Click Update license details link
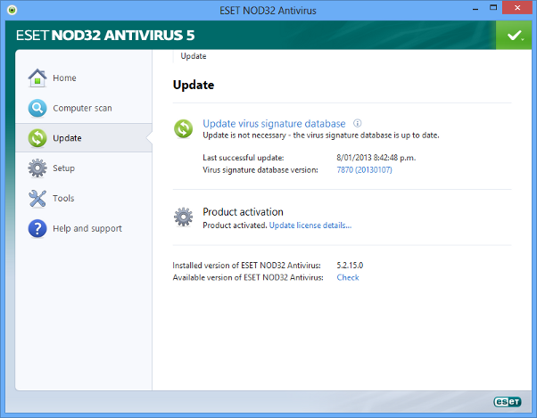This screenshot has height=418, width=537. click(310, 225)
